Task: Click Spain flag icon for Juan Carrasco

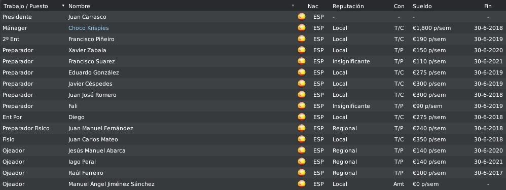Action: pos(301,17)
